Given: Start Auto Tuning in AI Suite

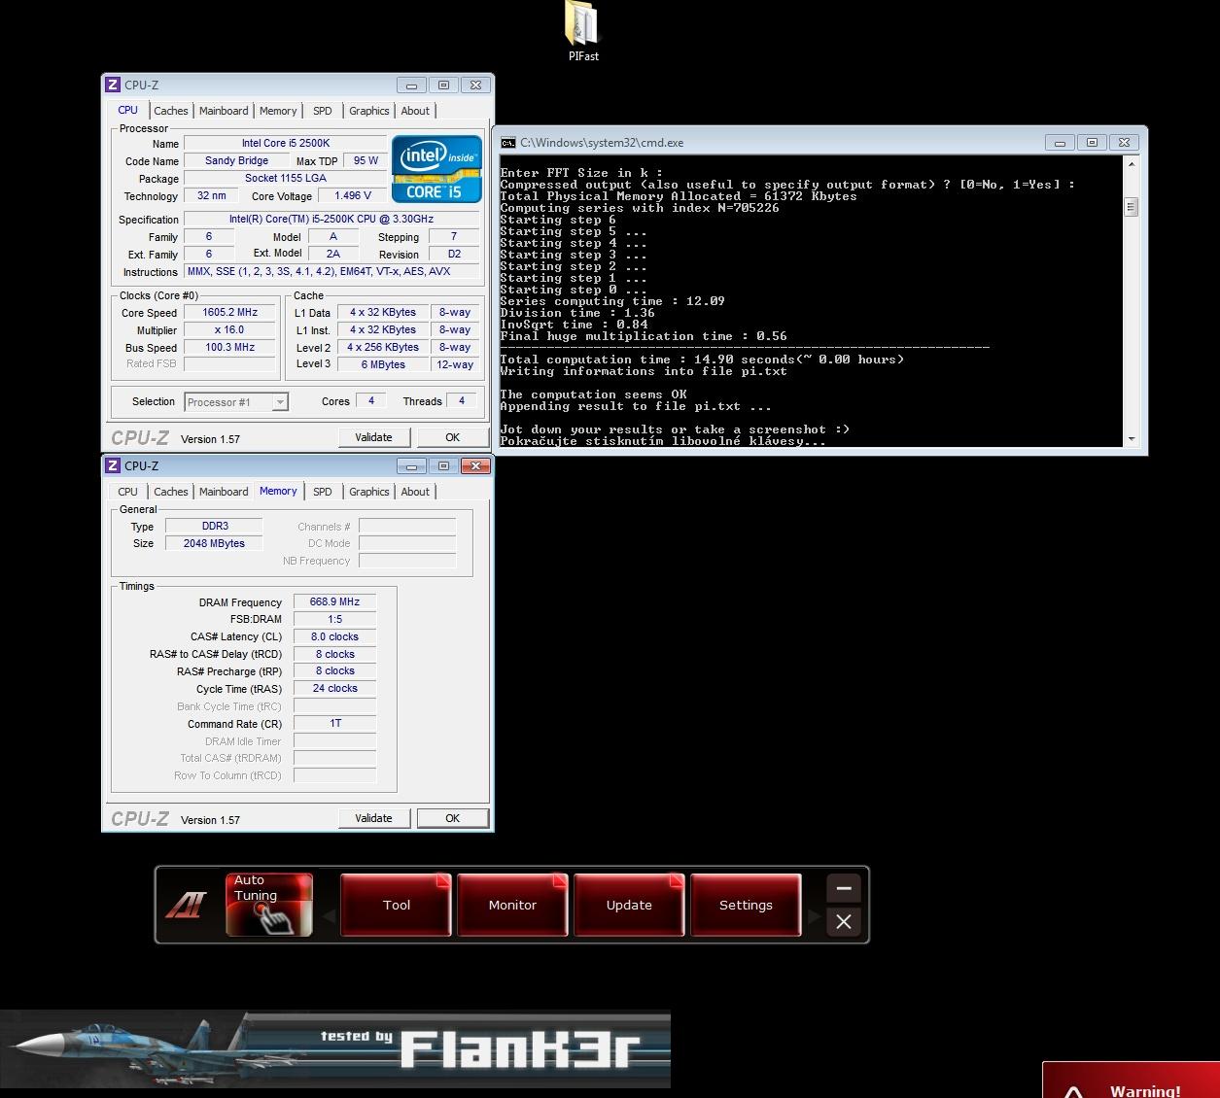Looking at the screenshot, I should tap(269, 905).
